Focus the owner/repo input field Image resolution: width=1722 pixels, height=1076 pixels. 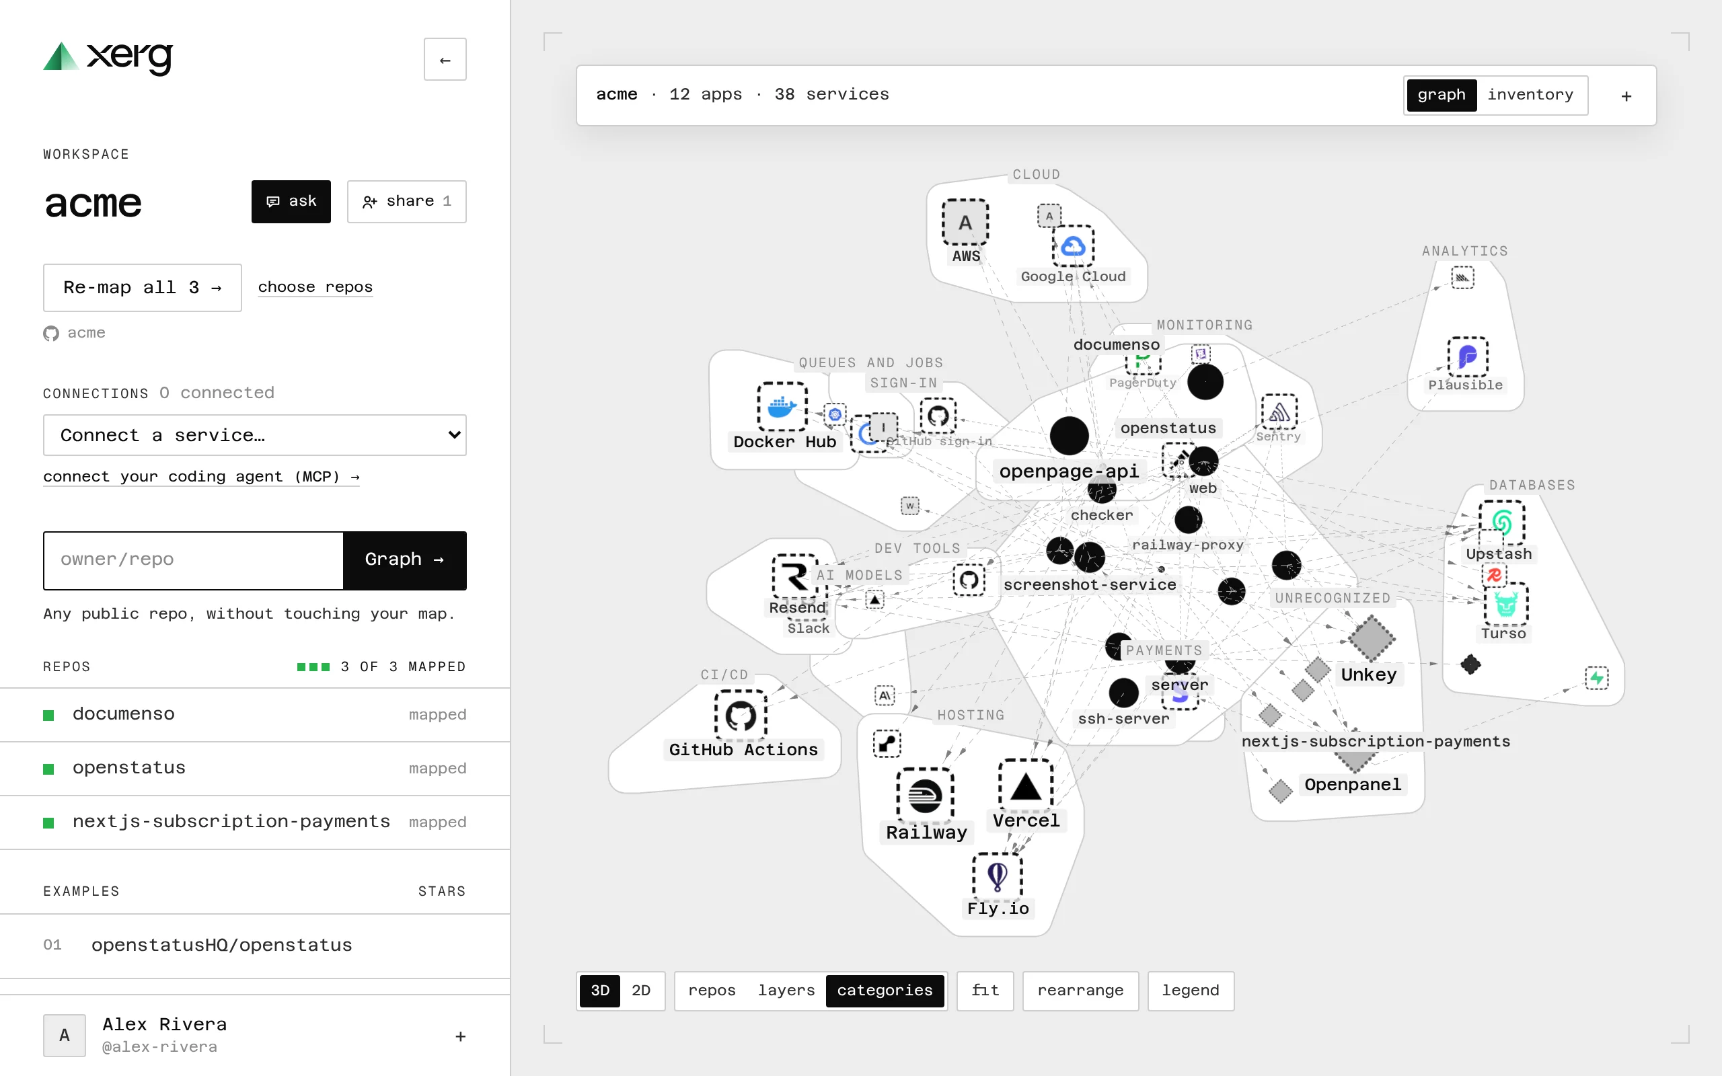coord(194,560)
